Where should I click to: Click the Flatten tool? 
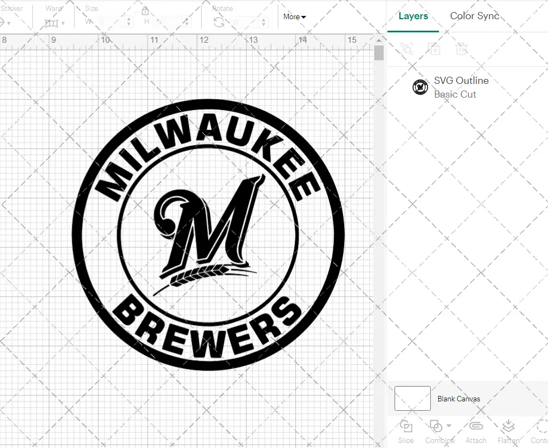click(509, 432)
